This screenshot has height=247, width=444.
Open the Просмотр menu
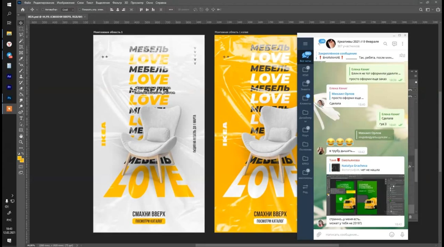pyautogui.click(x=137, y=3)
